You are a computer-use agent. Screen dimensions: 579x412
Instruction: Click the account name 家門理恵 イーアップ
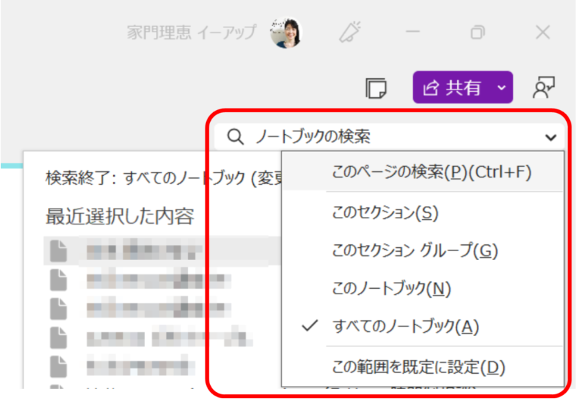192,32
